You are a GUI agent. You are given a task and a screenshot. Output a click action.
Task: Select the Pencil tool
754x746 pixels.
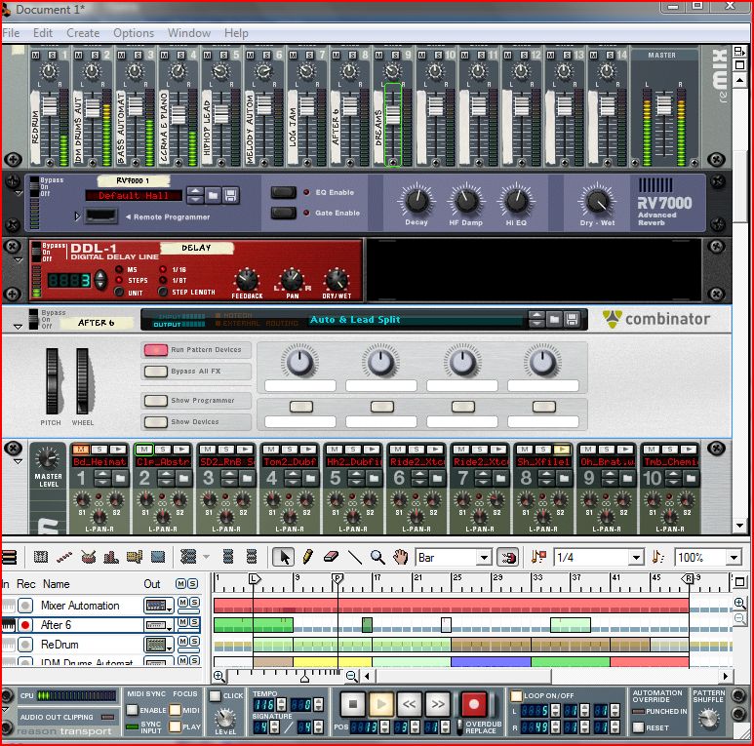[x=308, y=557]
